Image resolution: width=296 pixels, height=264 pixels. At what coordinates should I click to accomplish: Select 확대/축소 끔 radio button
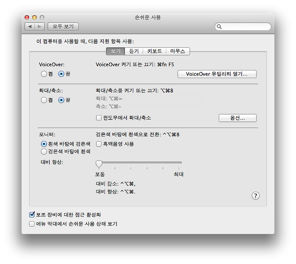pyautogui.click(x=61, y=100)
